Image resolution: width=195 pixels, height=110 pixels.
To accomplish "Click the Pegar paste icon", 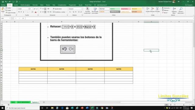I will (x=3, y=9).
